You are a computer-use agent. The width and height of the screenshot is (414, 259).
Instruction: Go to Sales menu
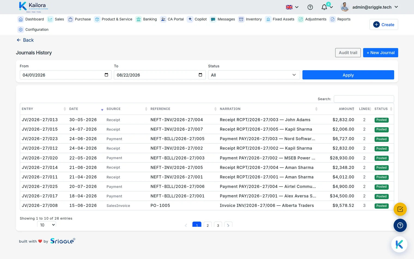[56, 19]
